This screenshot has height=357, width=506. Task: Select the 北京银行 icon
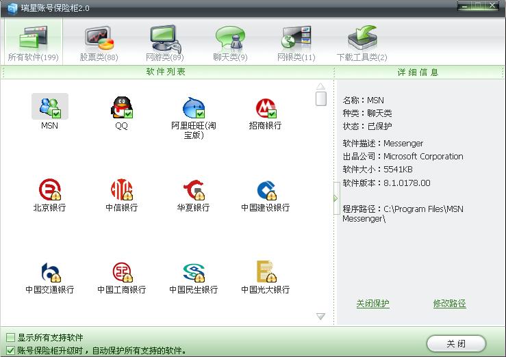coord(50,189)
